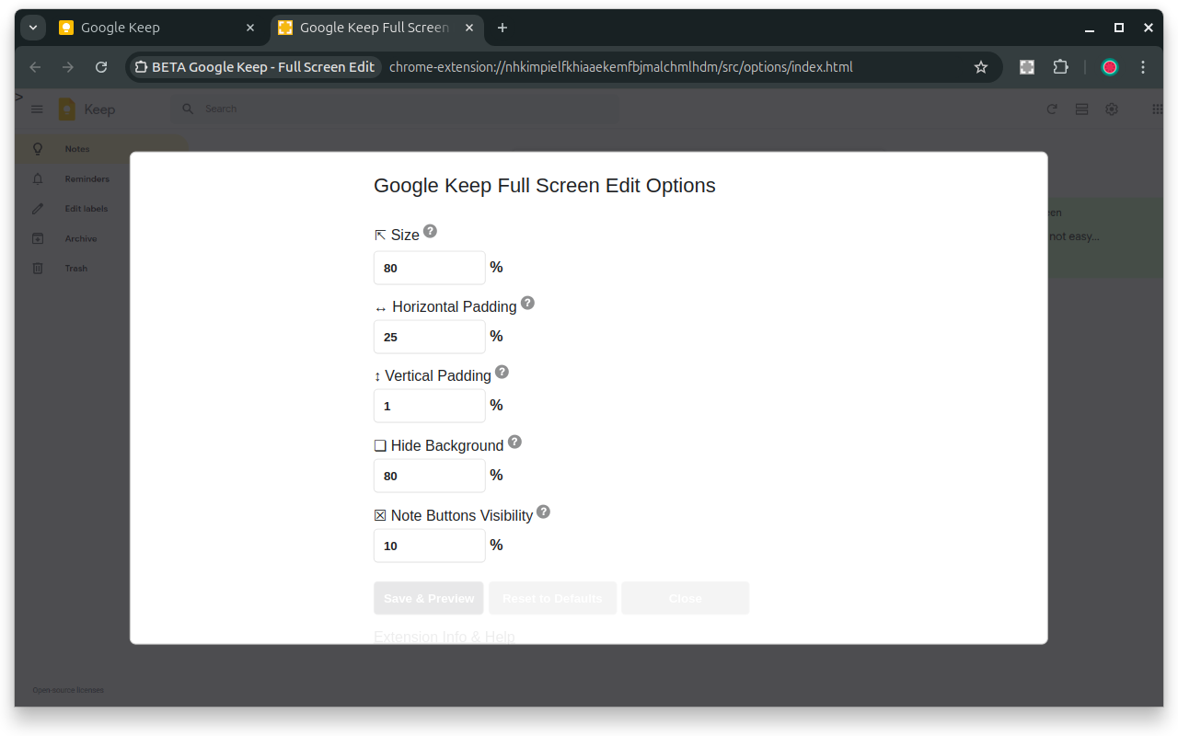Open the browser tab search chevron
The width and height of the screenshot is (1178, 736).
pyautogui.click(x=32, y=28)
